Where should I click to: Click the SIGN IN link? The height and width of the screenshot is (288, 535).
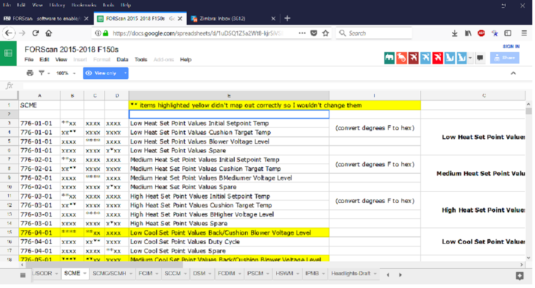pyautogui.click(x=511, y=47)
